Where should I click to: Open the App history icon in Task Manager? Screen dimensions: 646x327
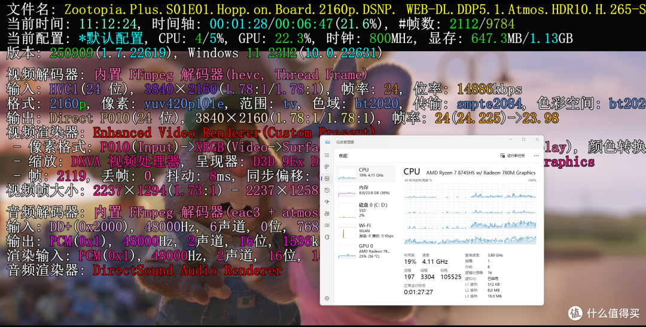pos(327,190)
